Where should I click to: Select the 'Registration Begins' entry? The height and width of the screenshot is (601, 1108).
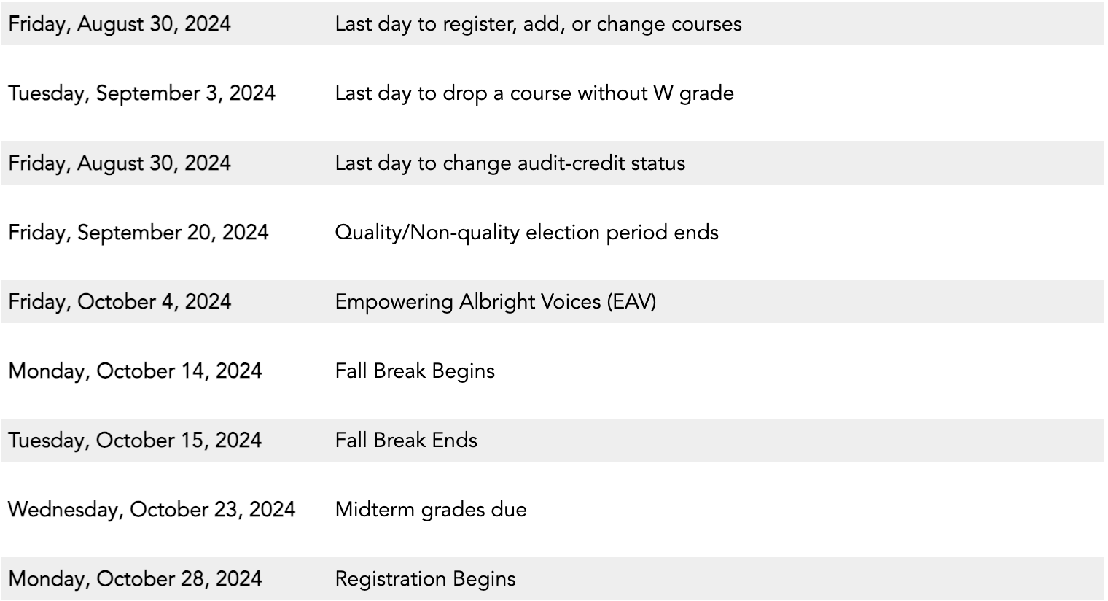425,579
